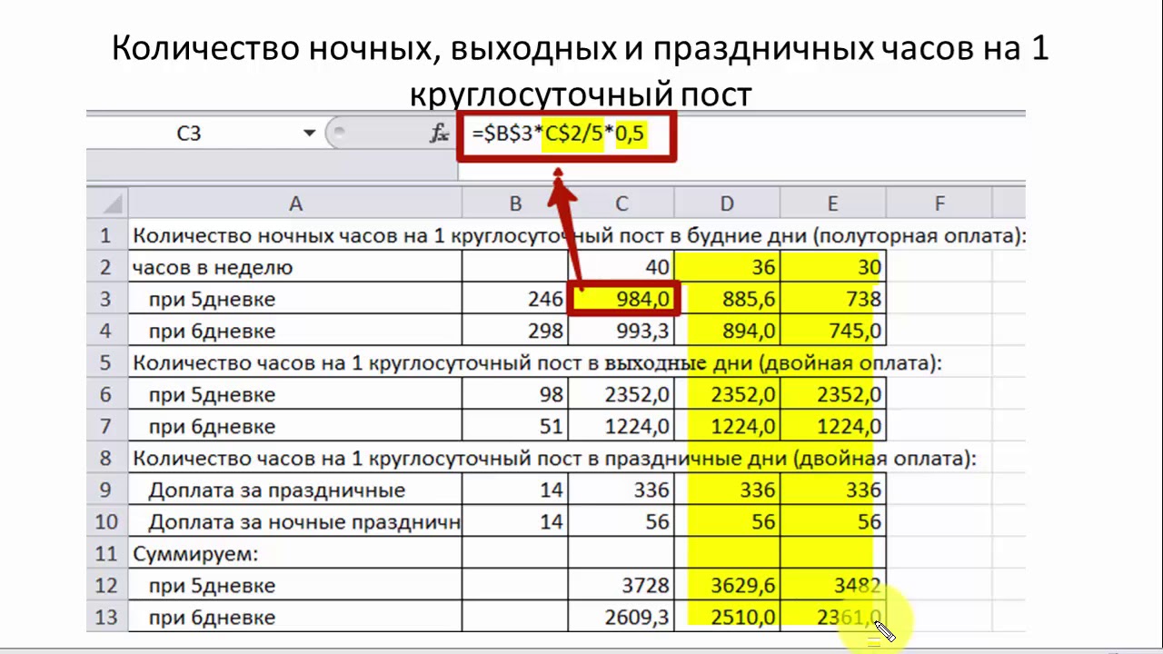Click cell D2 with value 36

[x=727, y=267]
